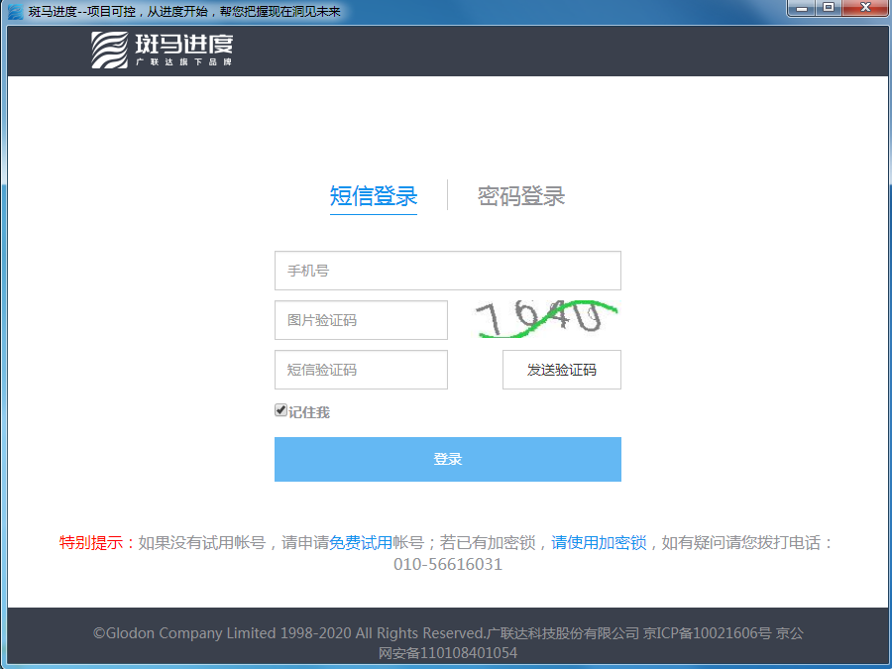
Task: Close the 斑马进度 window
Action: pyautogui.click(x=865, y=8)
